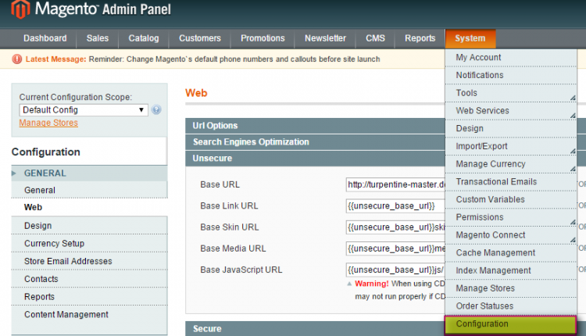Open Index Management menu entry
The width and height of the screenshot is (586, 336).
point(511,270)
